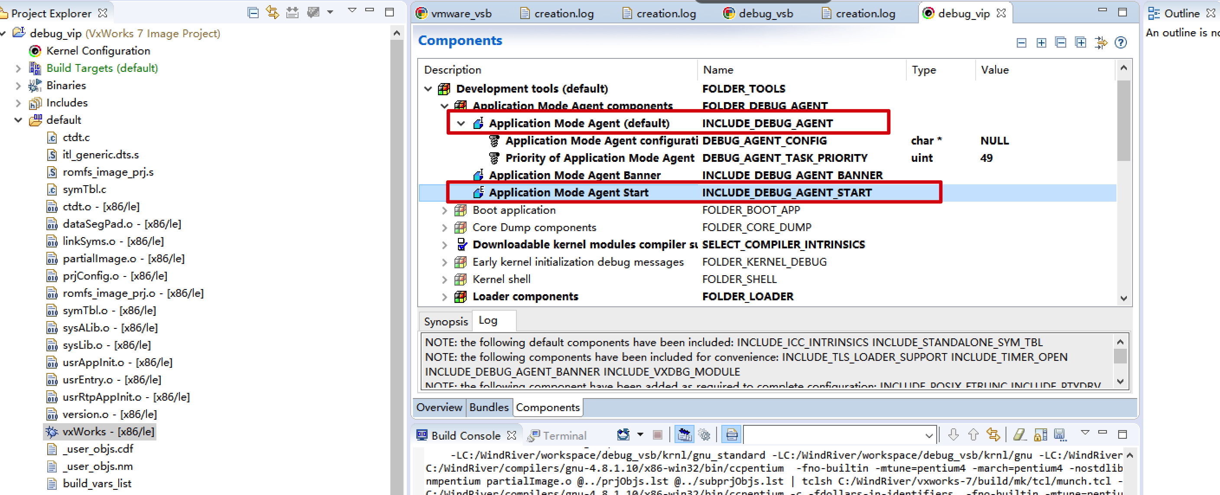Image resolution: width=1220 pixels, height=495 pixels.
Task: Click value 49 of DEBUG_AGENT_TASK_PRIORITY
Action: pos(986,158)
